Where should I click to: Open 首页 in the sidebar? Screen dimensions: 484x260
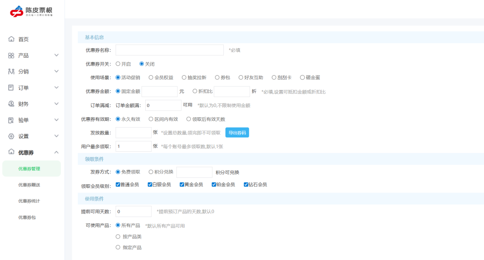pos(23,39)
